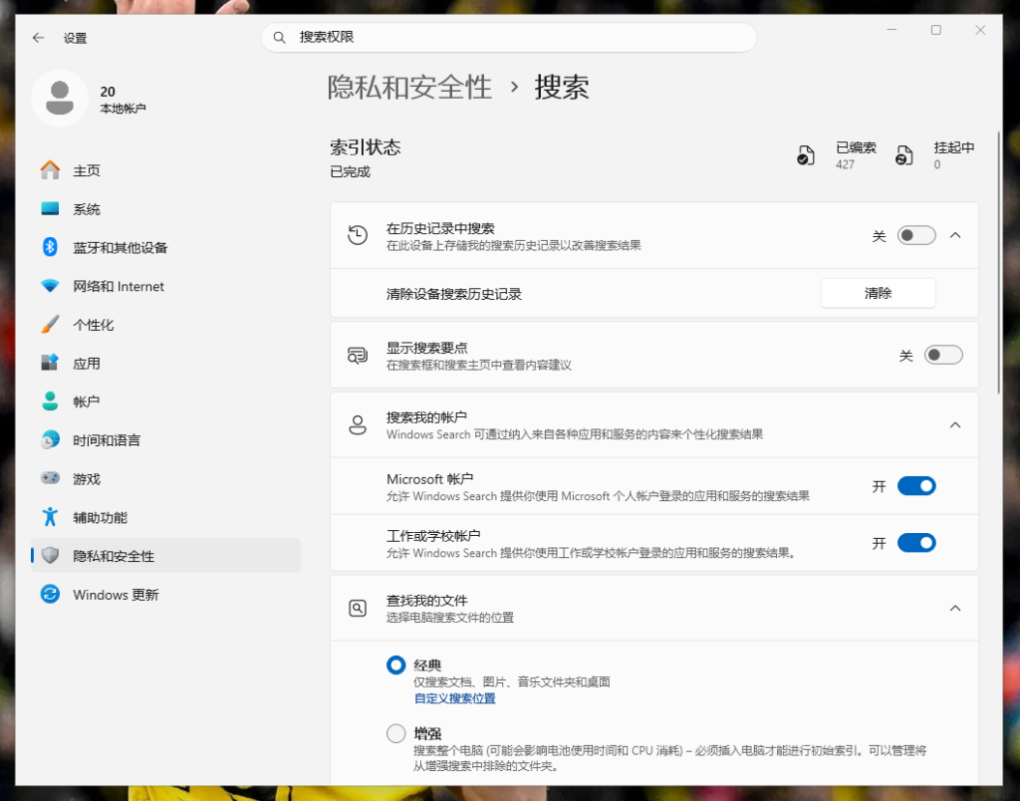Click the vertical scrollbar on the right
1020x801 pixels.
(x=998, y=260)
